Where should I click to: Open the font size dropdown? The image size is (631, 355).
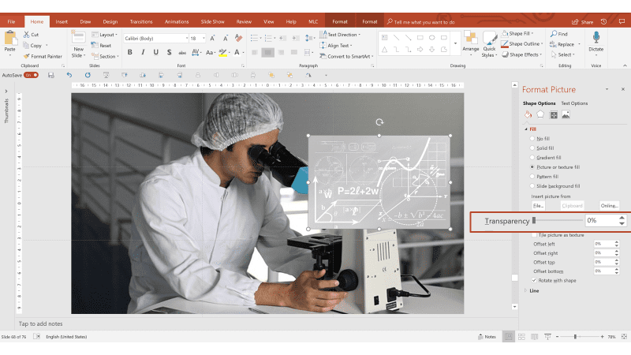click(203, 38)
